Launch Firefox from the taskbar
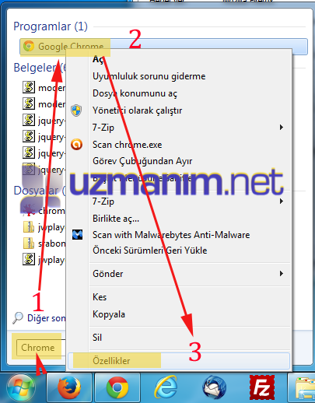This screenshot has height=403, width=315. [69, 388]
